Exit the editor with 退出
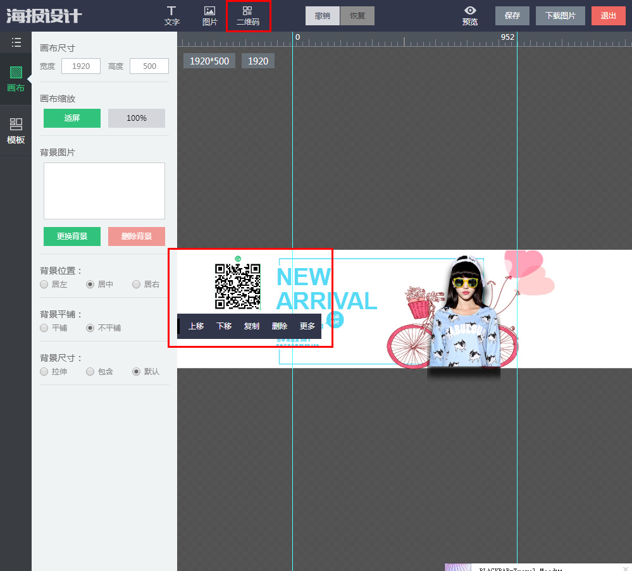This screenshot has width=632, height=571. coord(608,16)
